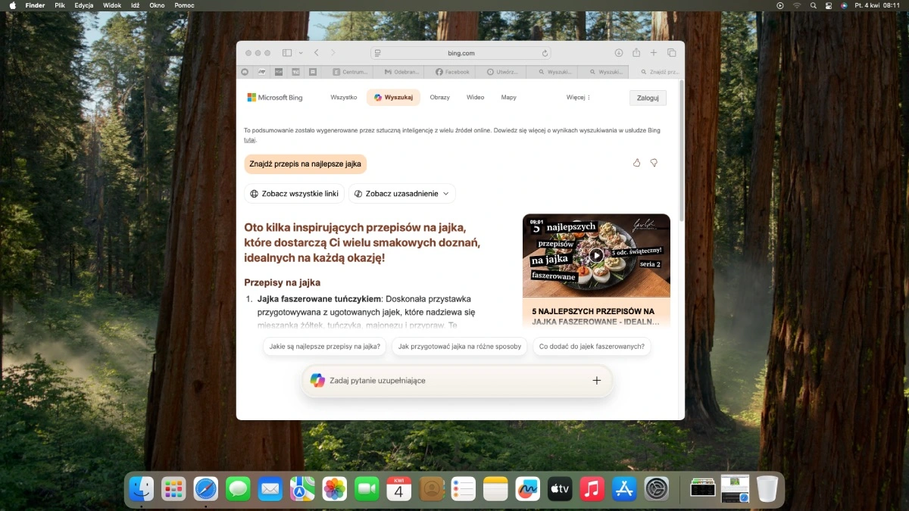909x511 pixels.
Task: Open the Microsoft Bing logo homepage
Action: (275, 97)
